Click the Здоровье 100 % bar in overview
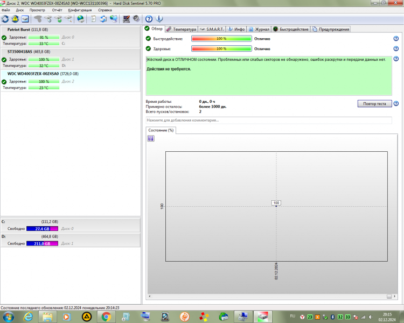404x323 pixels. [221, 48]
